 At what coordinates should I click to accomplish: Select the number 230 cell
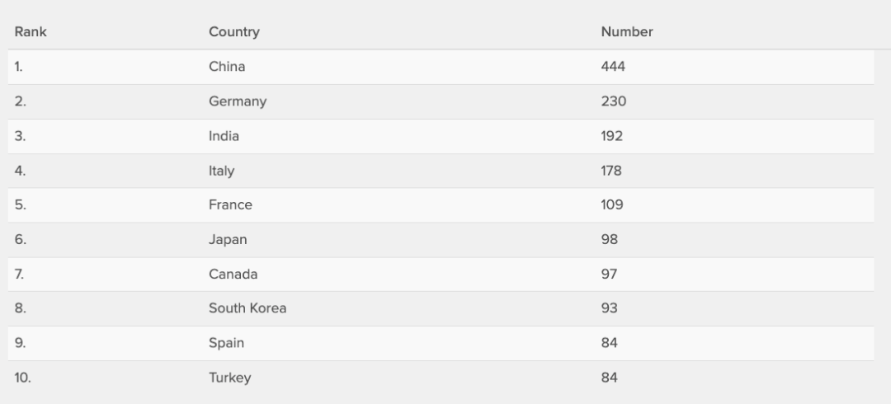[613, 101]
